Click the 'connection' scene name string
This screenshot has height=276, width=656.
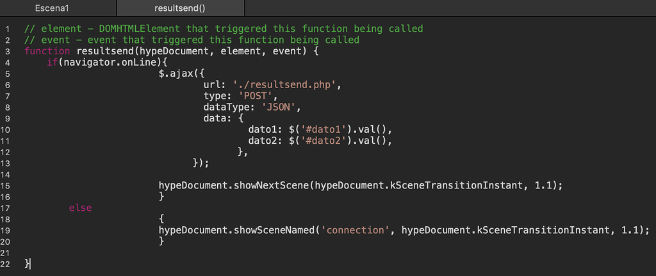point(355,230)
